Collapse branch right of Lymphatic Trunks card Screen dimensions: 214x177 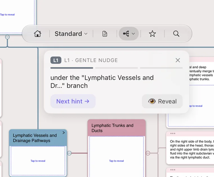[x=148, y=153]
